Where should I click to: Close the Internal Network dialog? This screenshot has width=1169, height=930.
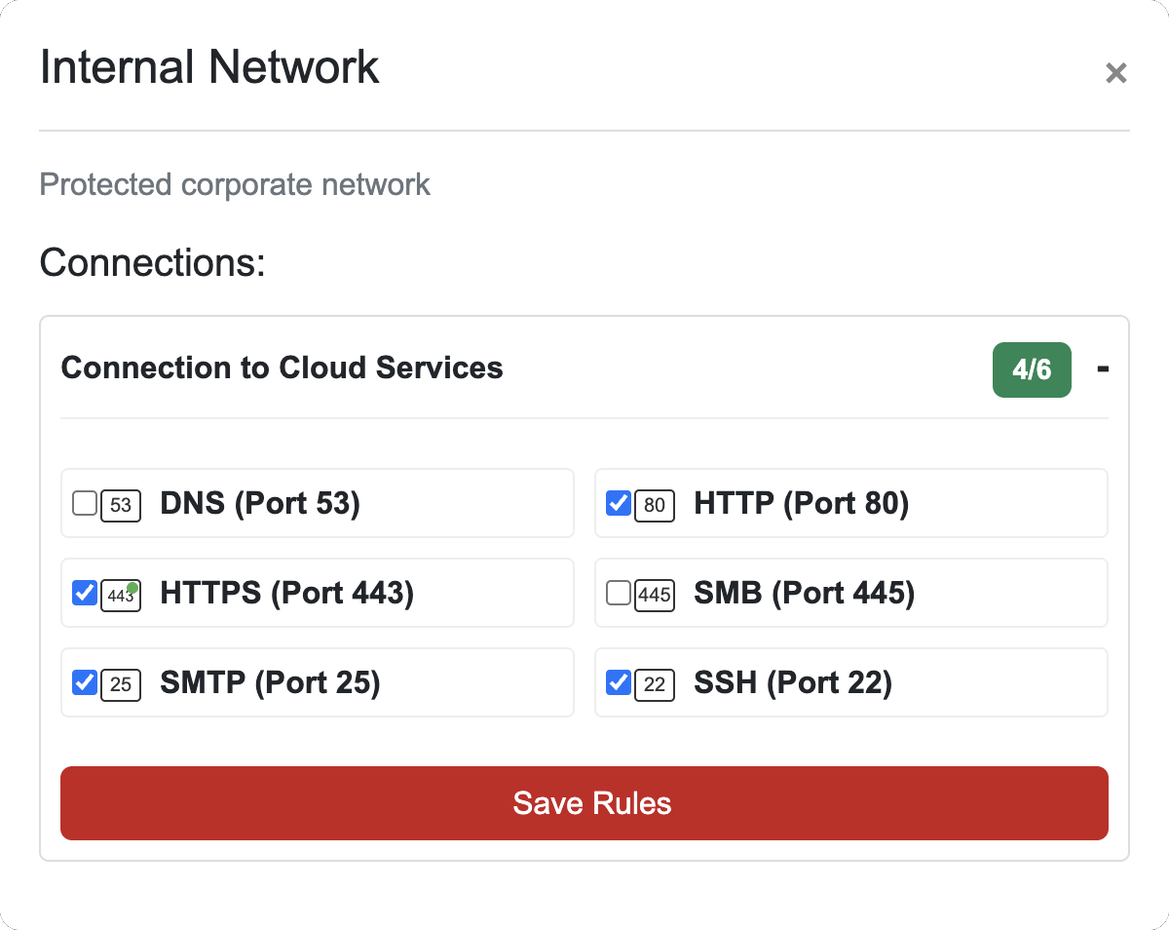click(x=1115, y=73)
